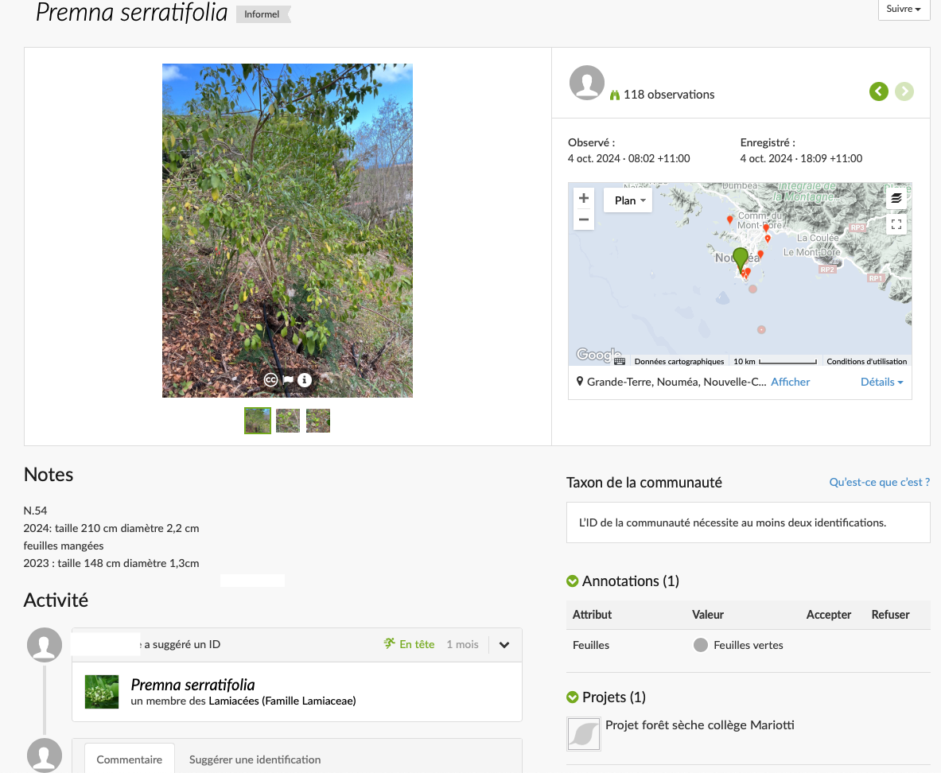Go to the previous observation arrow

click(x=878, y=91)
